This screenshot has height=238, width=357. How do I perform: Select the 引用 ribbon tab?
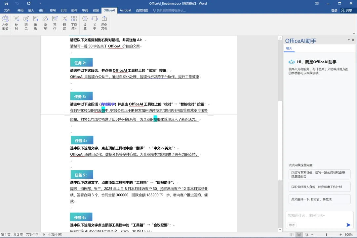coord(63,11)
